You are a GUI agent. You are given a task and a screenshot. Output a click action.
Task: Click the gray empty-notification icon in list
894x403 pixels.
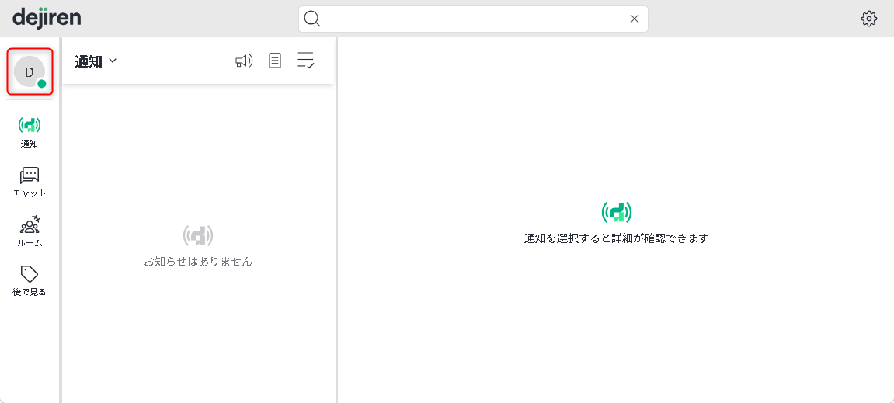point(198,235)
